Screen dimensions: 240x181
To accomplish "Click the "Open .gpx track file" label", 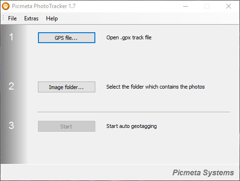I will 129,37.
